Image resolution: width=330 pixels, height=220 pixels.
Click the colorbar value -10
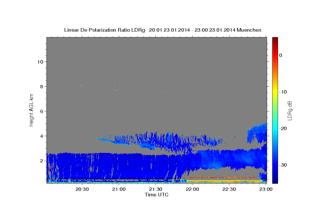point(283,92)
